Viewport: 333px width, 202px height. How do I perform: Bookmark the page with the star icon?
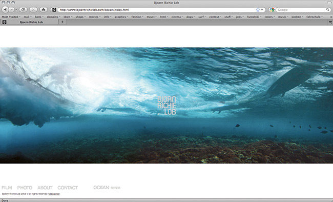(x=258, y=10)
